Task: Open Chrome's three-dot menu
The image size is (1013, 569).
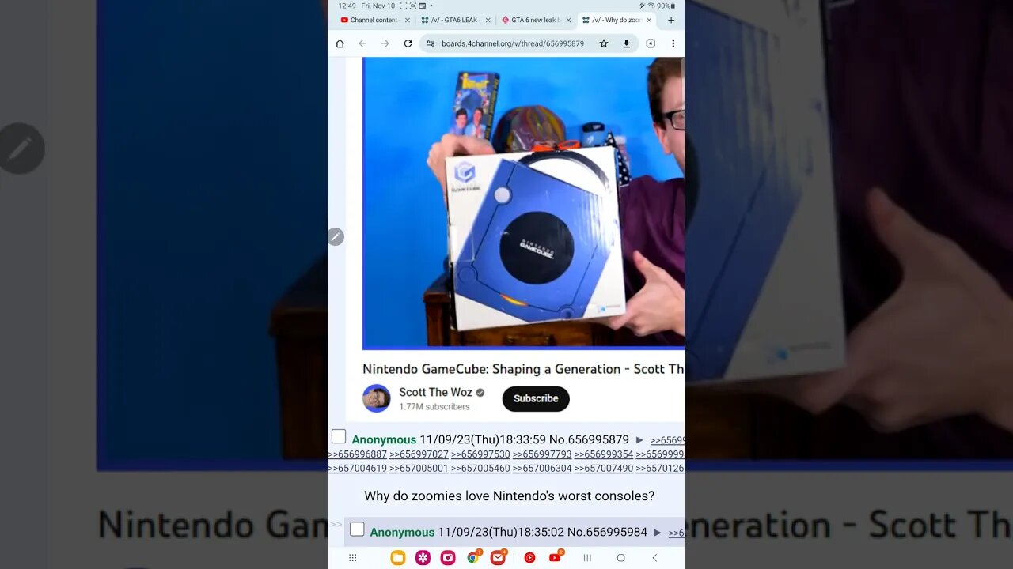Action: click(673, 43)
